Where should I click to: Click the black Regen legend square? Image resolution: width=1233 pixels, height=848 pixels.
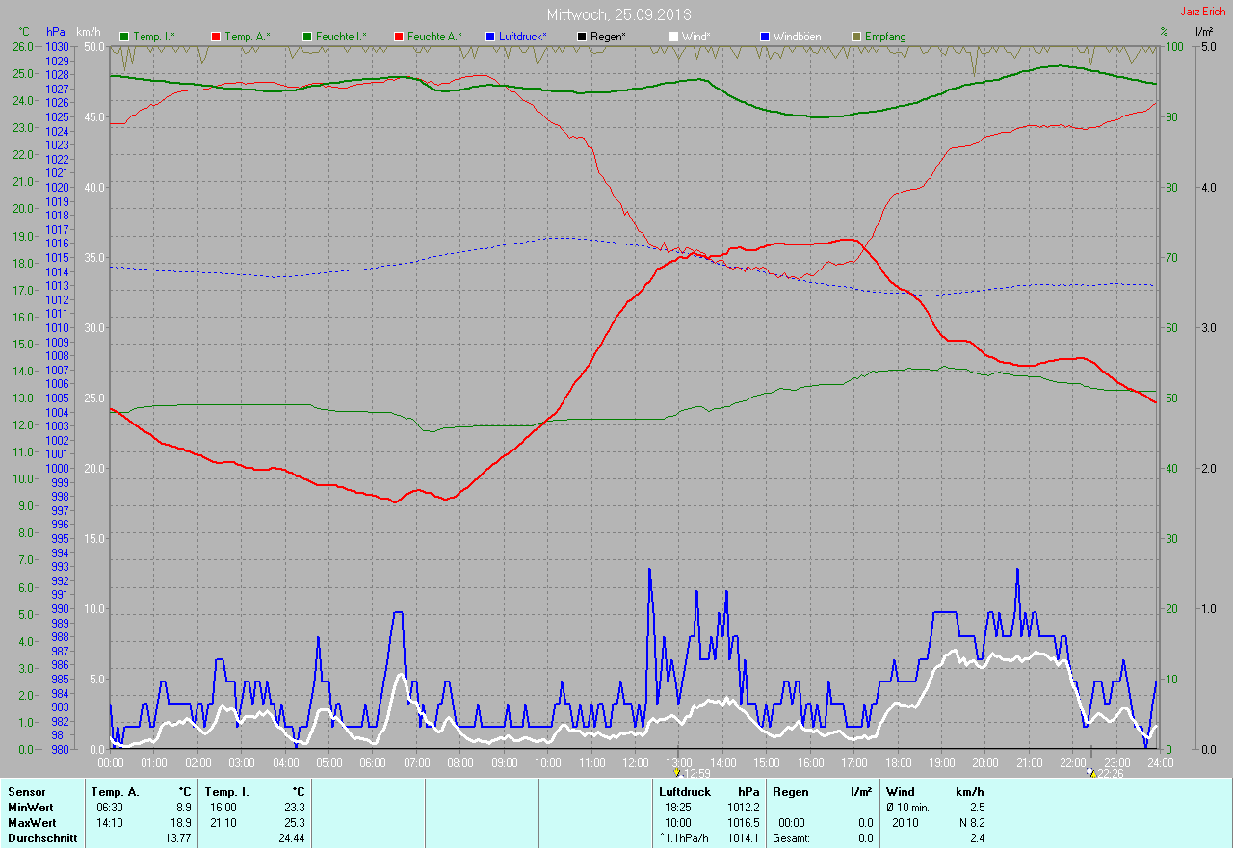(582, 37)
